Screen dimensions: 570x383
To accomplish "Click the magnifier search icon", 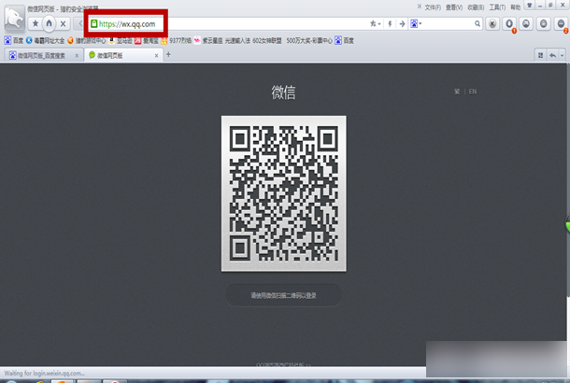I will pyautogui.click(x=477, y=24).
